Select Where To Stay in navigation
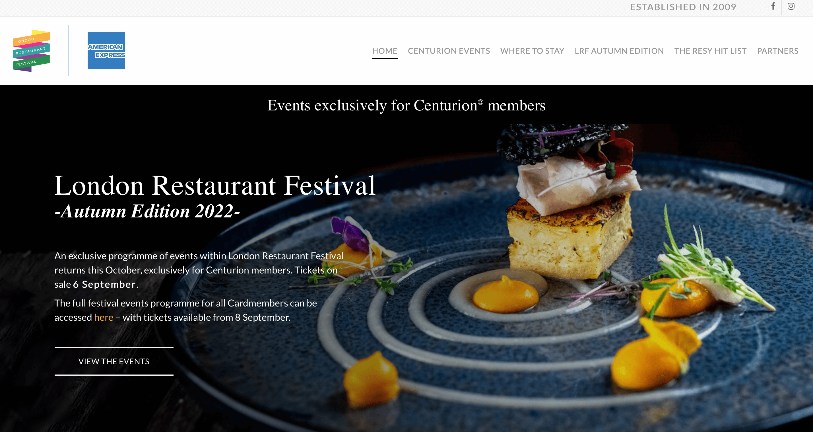 point(532,51)
